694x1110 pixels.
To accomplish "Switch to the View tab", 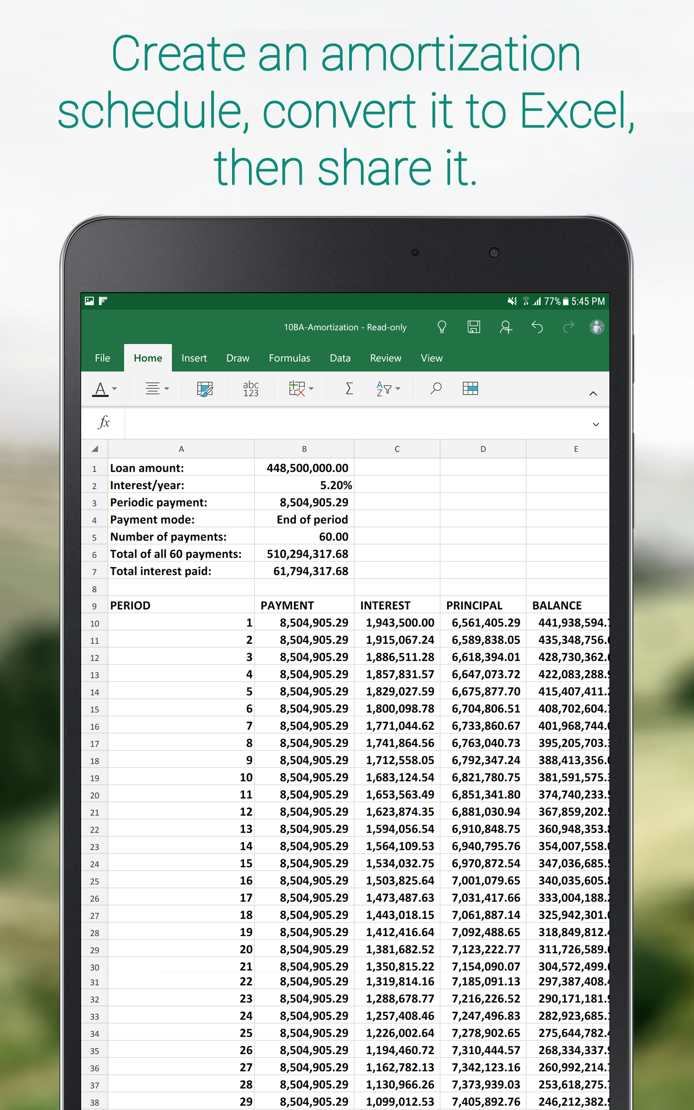I will [432, 358].
